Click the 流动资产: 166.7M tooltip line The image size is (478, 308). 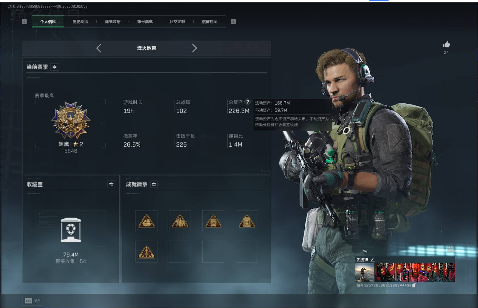pos(272,103)
